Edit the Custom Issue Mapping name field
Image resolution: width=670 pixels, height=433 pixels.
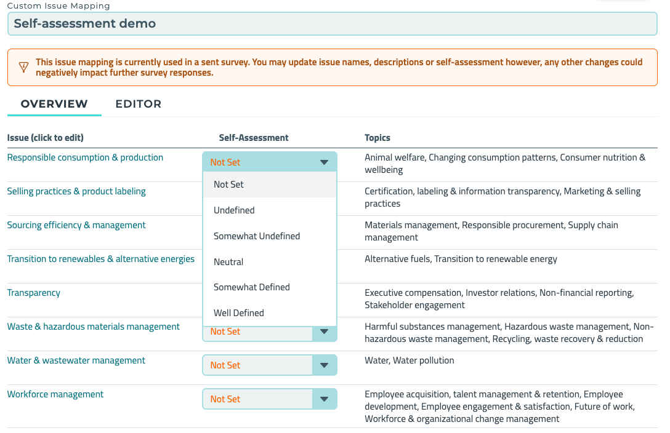coord(332,24)
